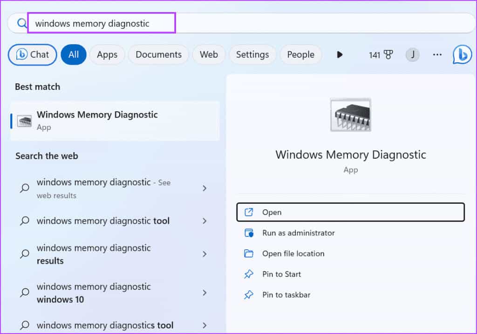
Task: Click search icon beside 'diagnostic tool' suggestion
Action: pyautogui.click(x=25, y=221)
